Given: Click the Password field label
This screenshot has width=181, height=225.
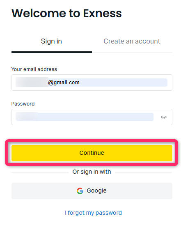Looking at the screenshot, I should pos(23,104).
